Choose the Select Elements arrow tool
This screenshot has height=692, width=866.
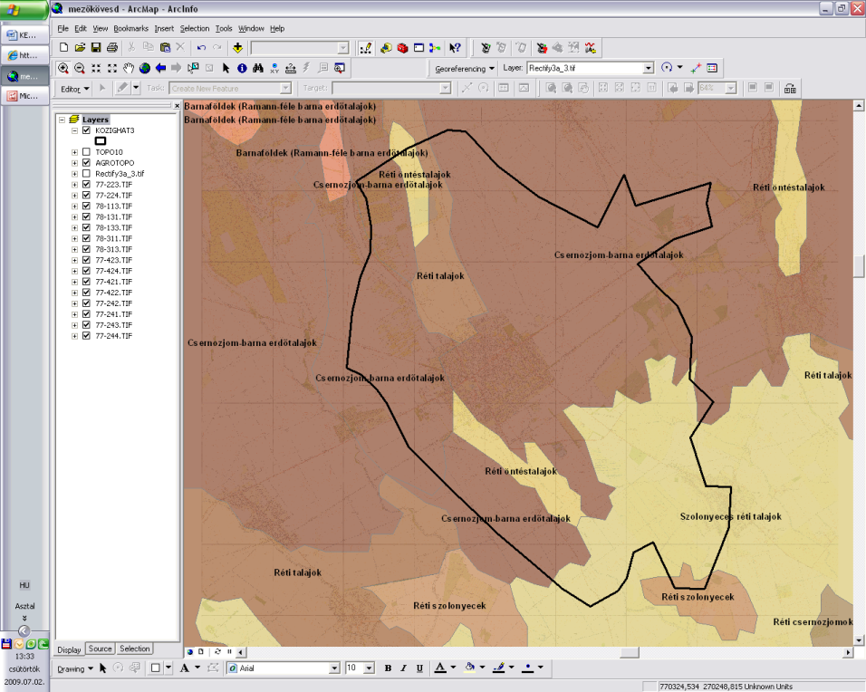(226, 68)
